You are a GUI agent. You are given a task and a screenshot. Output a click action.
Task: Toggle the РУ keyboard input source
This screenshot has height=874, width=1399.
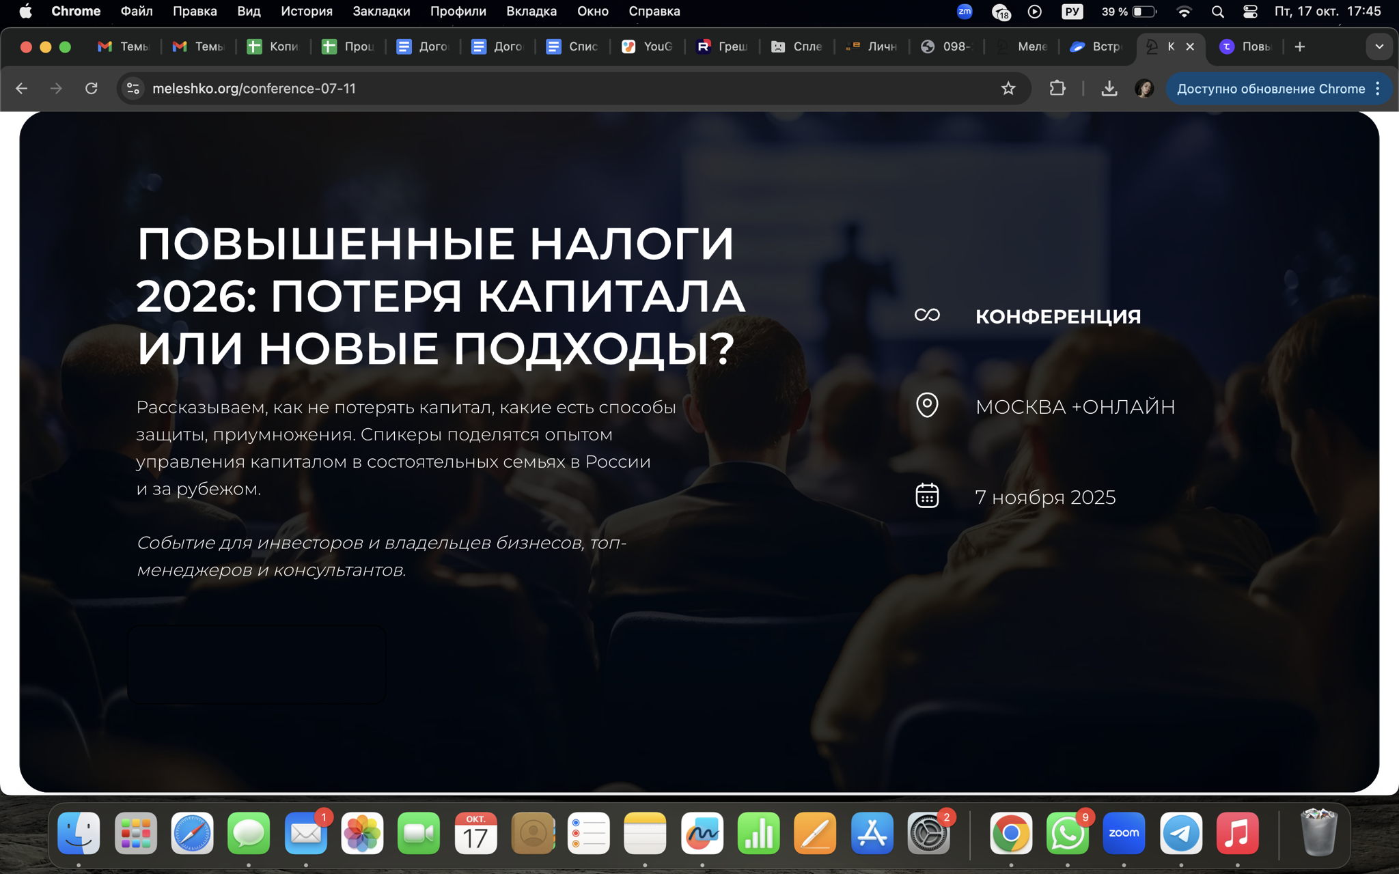(1072, 11)
